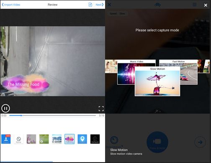Pick the mountain landscape theme thumbnail
This screenshot has width=211, height=163.
pyautogui.click(x=57, y=139)
